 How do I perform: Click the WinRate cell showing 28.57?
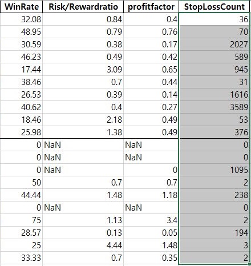click(21, 233)
